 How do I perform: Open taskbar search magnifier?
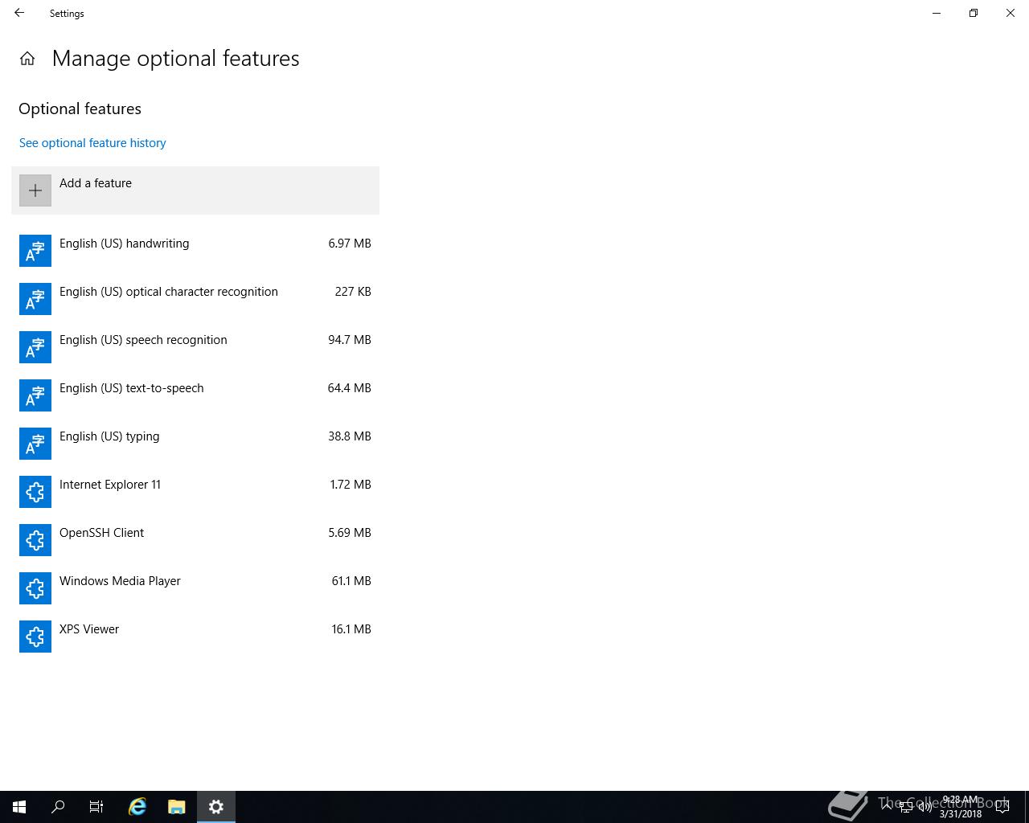click(58, 807)
